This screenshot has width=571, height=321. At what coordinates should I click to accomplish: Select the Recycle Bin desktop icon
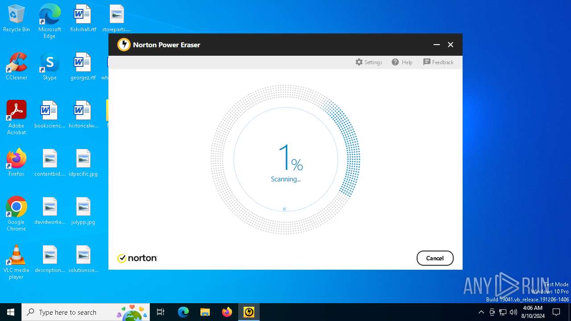point(17,18)
